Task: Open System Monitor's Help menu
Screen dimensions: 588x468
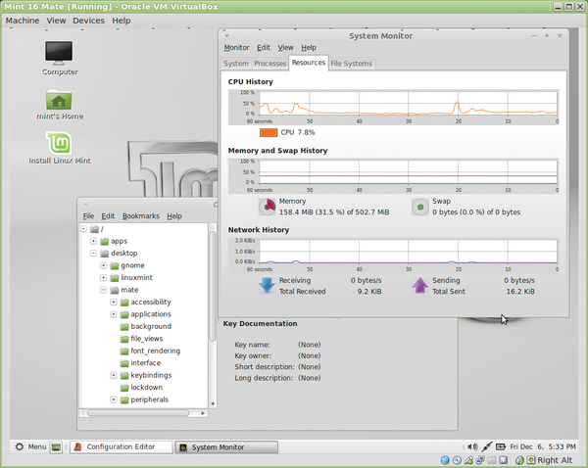Action: 309,48
